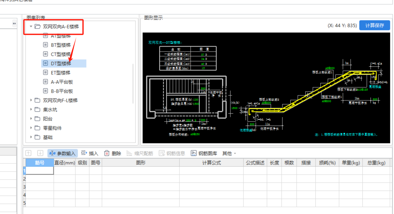
Task: Click the double-arrow panel expand button
Action: tap(14, 24)
